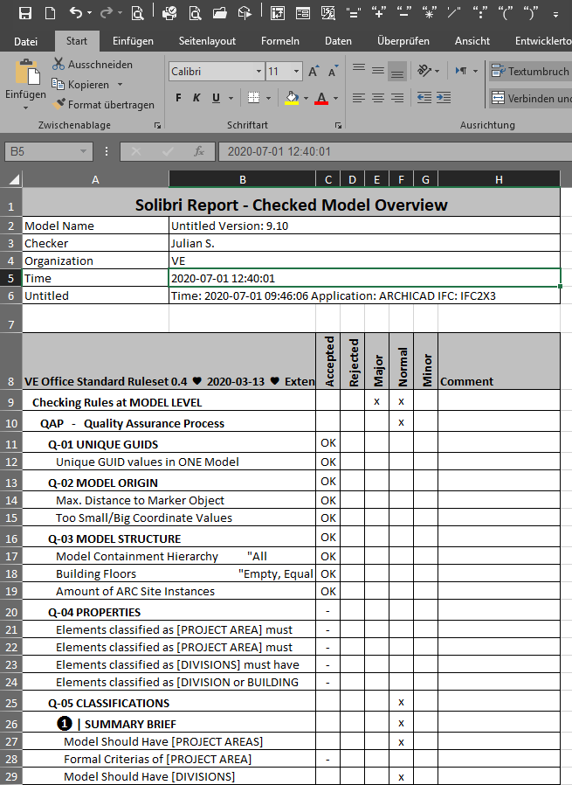Align cell text left
Screen dimensions: 572x785
359,98
